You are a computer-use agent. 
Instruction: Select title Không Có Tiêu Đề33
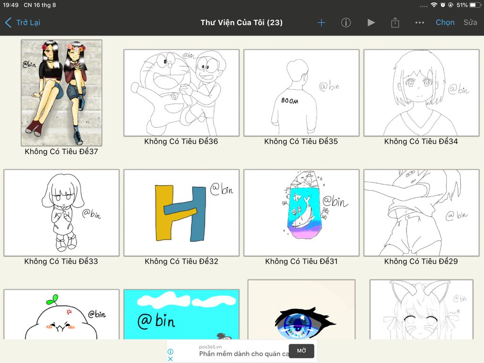point(61,261)
